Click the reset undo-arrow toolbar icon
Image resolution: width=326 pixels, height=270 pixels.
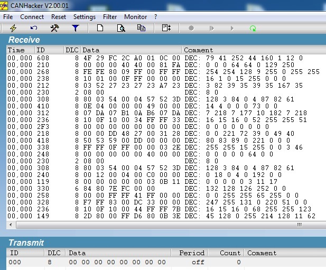point(34,28)
